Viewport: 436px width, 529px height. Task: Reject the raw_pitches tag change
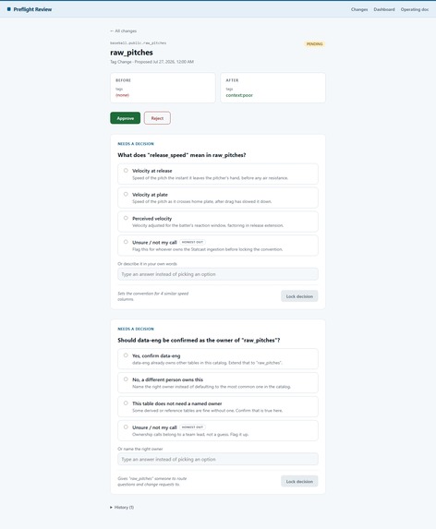[x=157, y=118]
